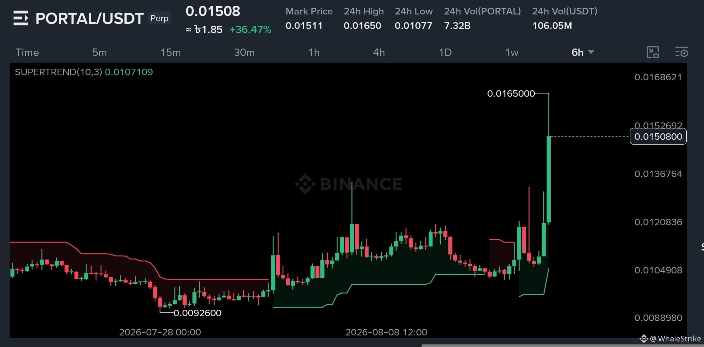
Task: Click the Perp contract badge
Action: (159, 18)
